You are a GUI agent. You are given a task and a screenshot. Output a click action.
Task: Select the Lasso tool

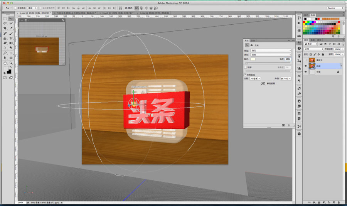pos(5,24)
